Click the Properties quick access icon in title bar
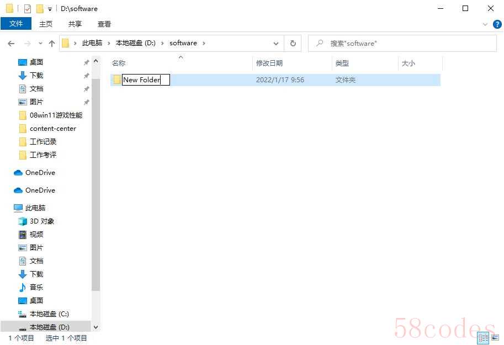This screenshot has height=345, width=504. 28,9
